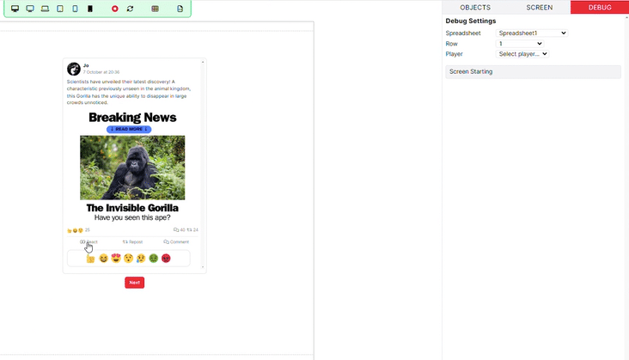Image resolution: width=629 pixels, height=360 pixels.
Task: Click the post scrollbar up arrow
Action: pos(203,62)
